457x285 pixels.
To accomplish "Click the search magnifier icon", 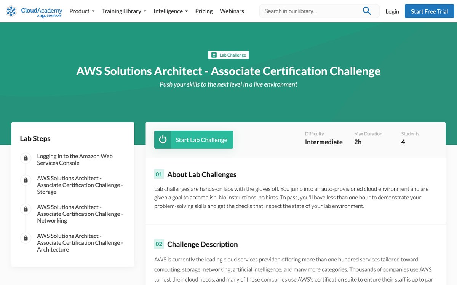I will (x=367, y=11).
